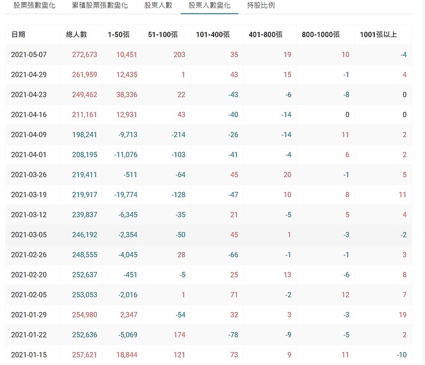
Task: Click the total value 239,837
Action: click(x=84, y=215)
